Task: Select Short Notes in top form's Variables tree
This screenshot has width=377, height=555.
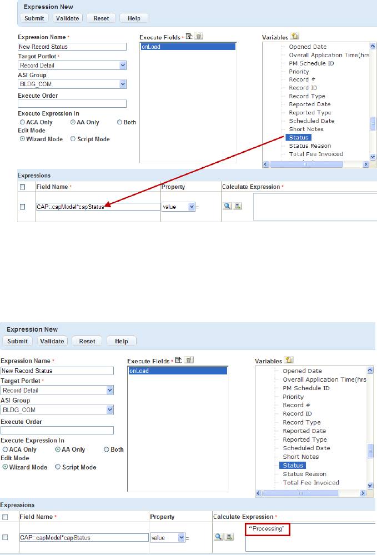Action: tap(306, 129)
